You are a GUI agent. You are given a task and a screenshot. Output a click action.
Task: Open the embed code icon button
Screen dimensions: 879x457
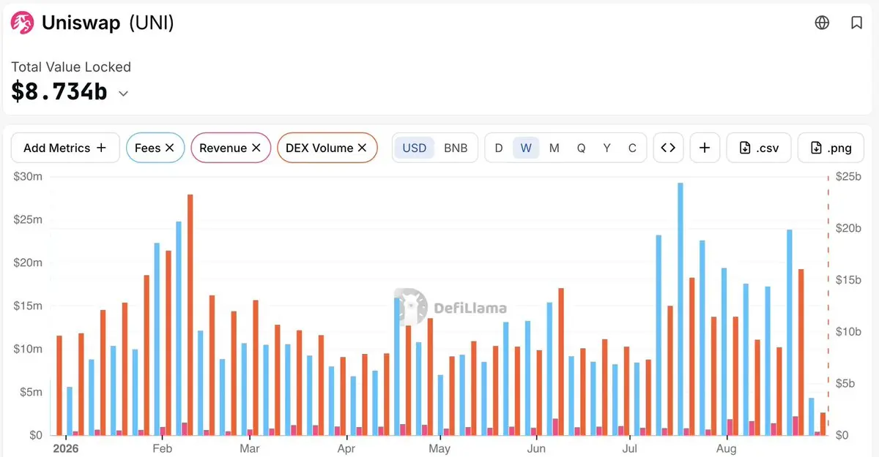pos(668,148)
